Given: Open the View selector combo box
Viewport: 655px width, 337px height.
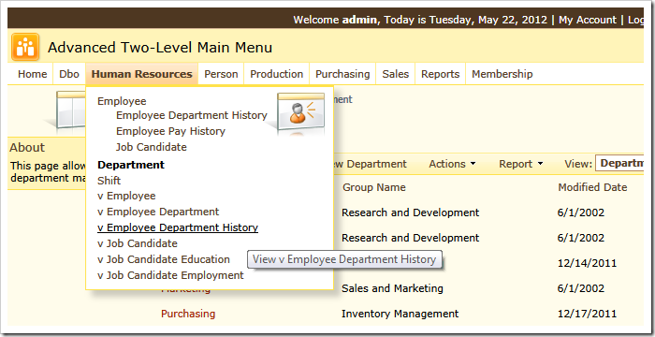Looking at the screenshot, I should pos(619,164).
